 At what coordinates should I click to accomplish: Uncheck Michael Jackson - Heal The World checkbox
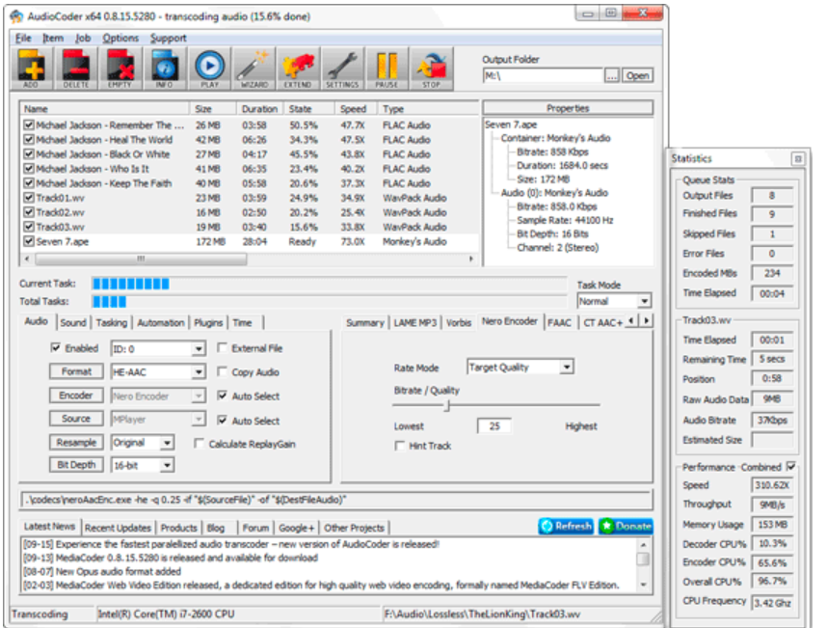coord(29,140)
